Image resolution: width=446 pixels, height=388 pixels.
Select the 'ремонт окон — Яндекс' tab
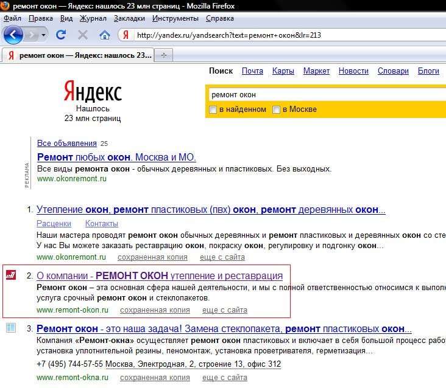78,55
